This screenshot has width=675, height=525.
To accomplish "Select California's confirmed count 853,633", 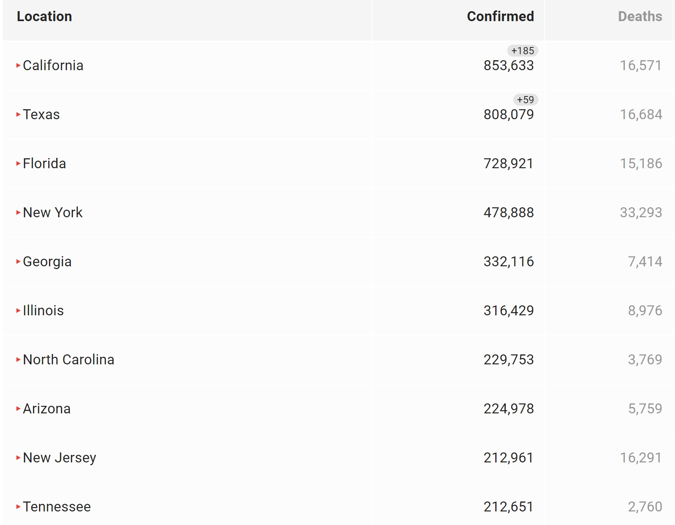I will click(508, 65).
